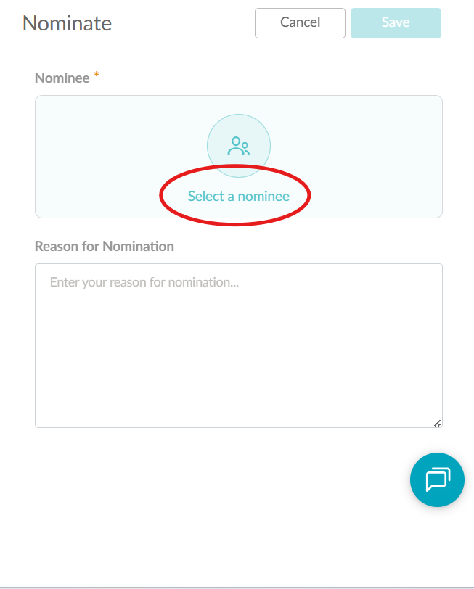Open the chat bubble widget

(437, 479)
